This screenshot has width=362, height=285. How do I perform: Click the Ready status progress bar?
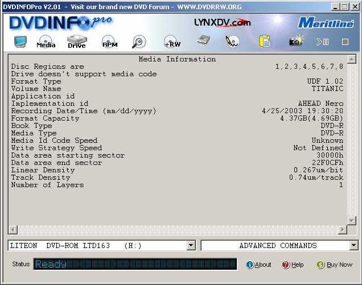click(135, 264)
